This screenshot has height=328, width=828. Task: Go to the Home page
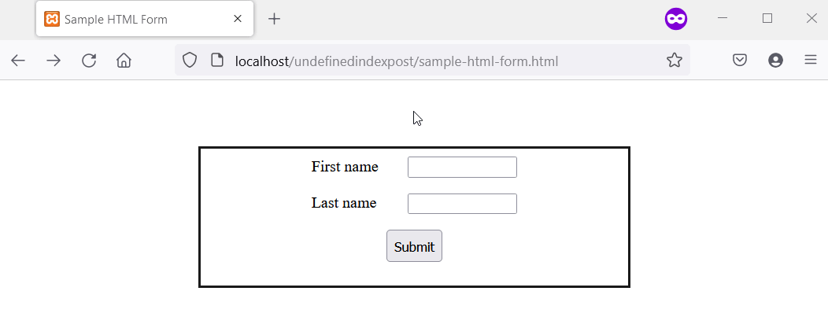[x=124, y=61]
